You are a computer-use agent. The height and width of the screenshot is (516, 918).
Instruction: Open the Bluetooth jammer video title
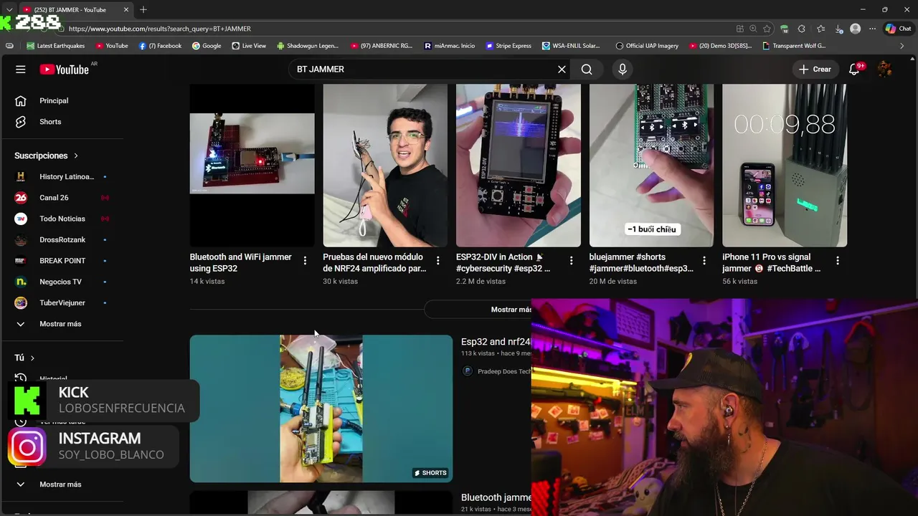tap(496, 497)
